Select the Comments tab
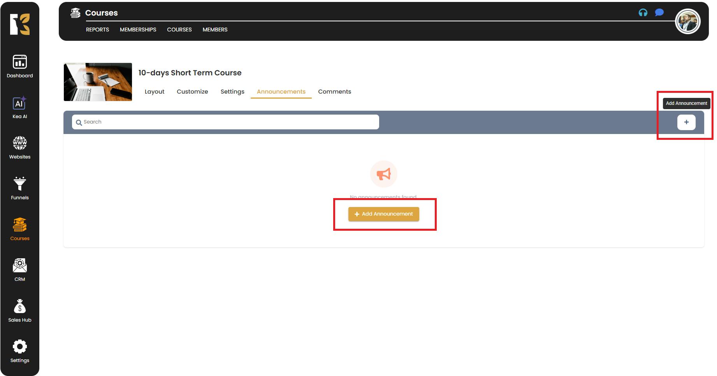717x376 pixels. point(334,92)
